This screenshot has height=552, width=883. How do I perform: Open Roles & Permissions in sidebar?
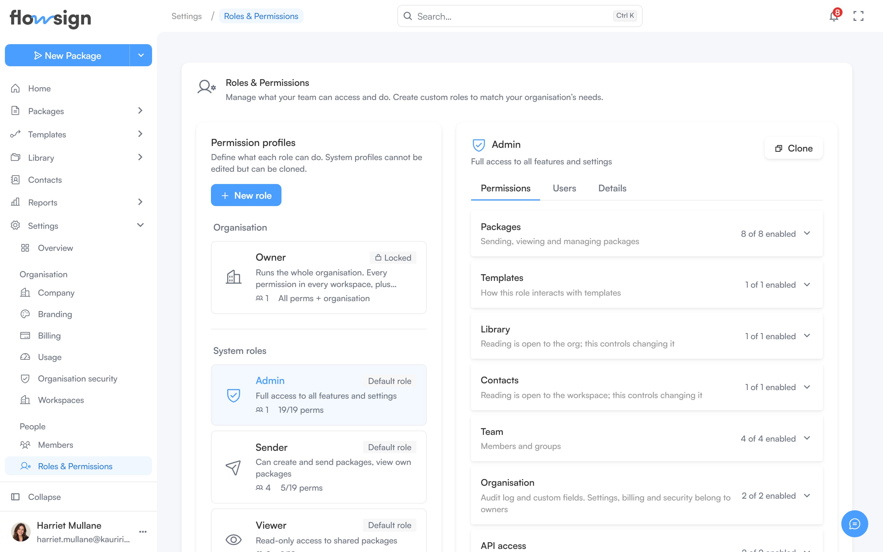click(78, 466)
